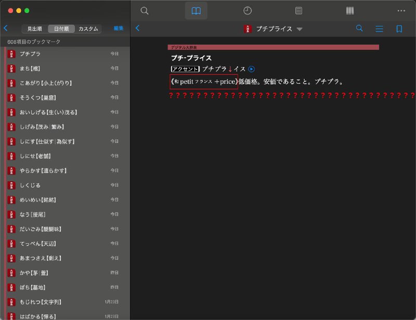Play the pronunciation of プチプライス

pyautogui.click(x=251, y=68)
